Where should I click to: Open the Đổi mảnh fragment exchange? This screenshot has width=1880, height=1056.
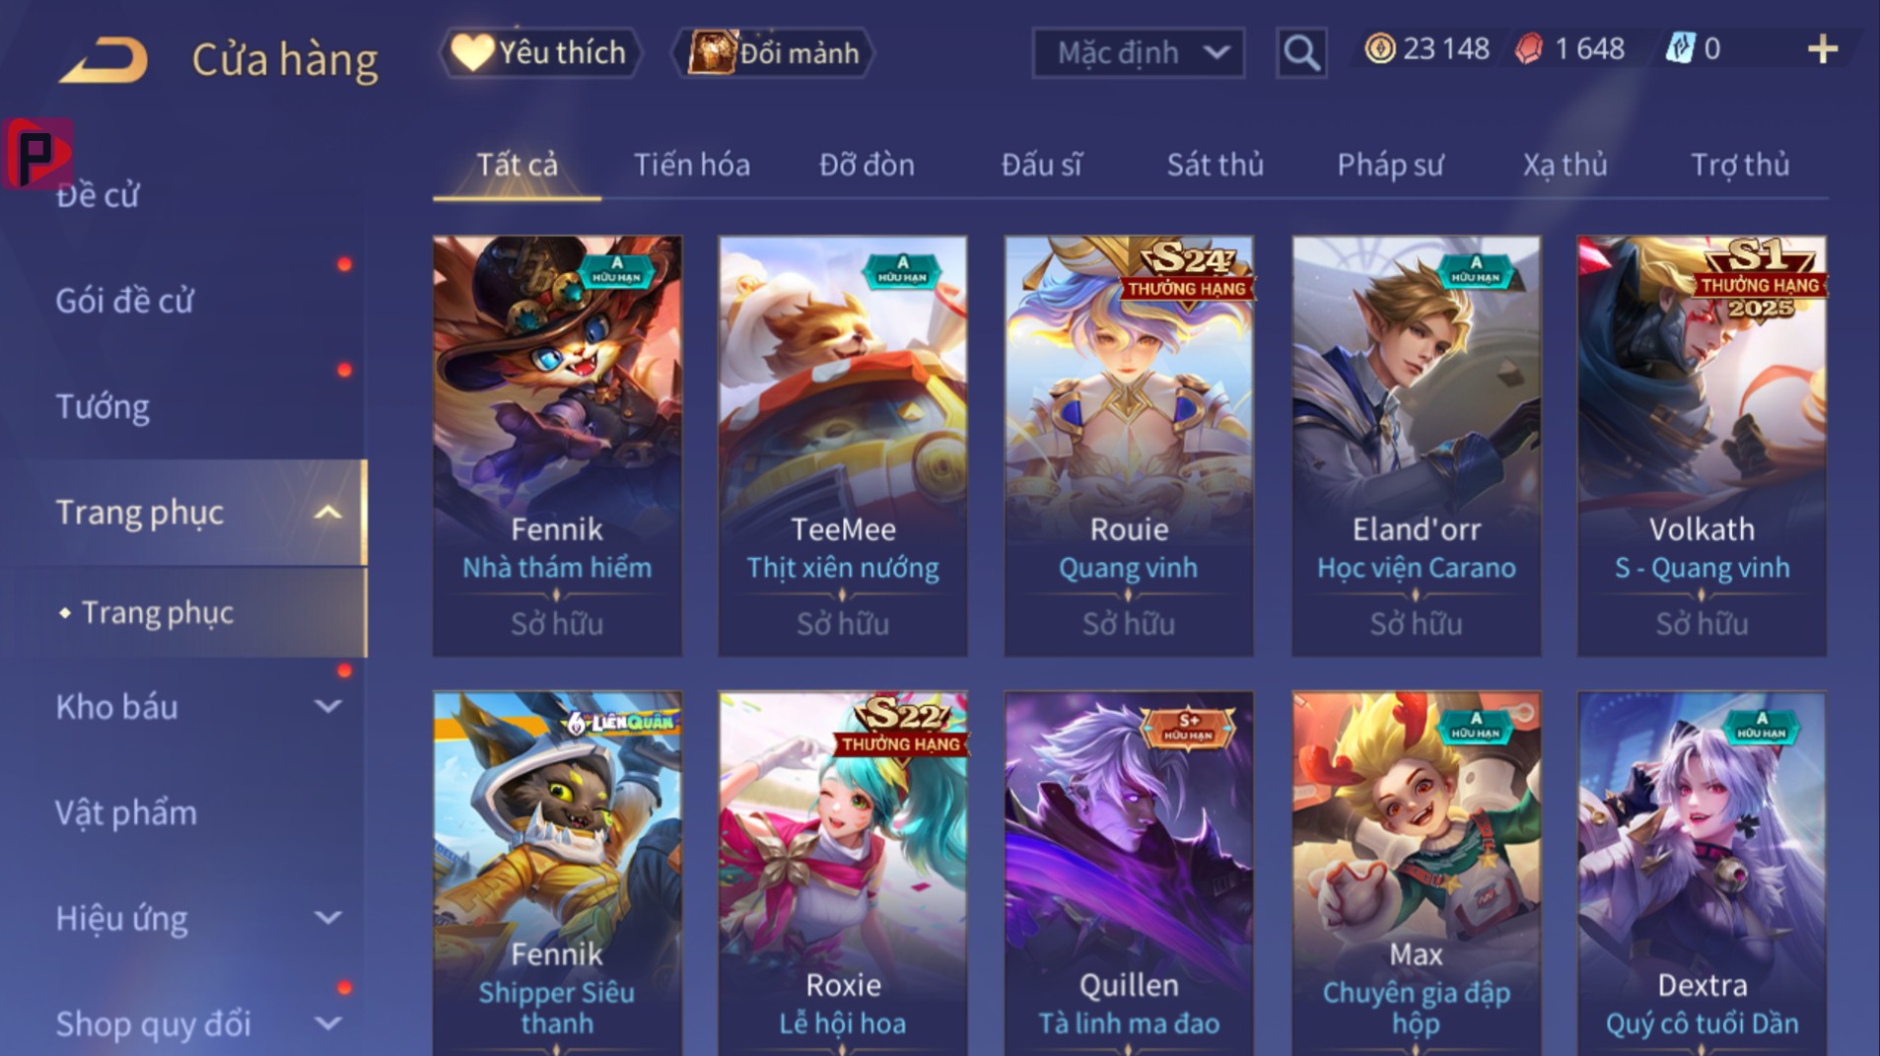coord(774,52)
